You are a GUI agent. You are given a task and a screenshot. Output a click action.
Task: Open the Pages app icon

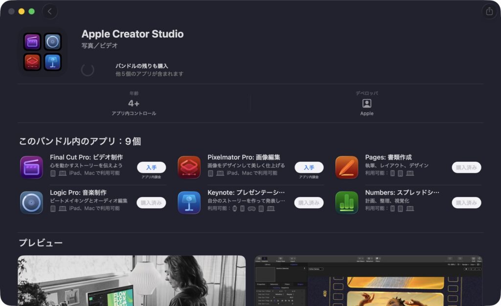point(346,167)
